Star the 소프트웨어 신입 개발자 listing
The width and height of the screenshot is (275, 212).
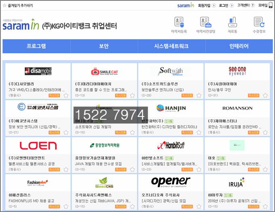click(x=132, y=133)
